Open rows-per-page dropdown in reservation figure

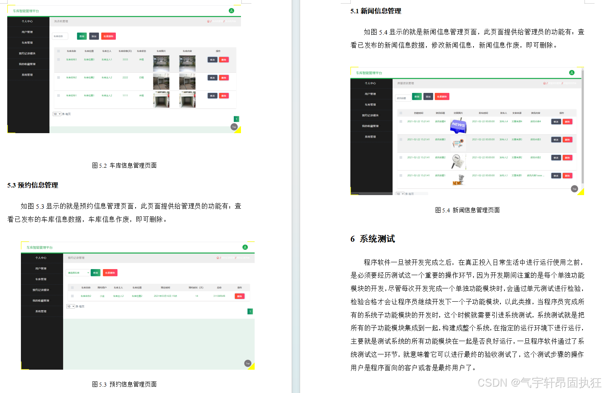(x=71, y=307)
